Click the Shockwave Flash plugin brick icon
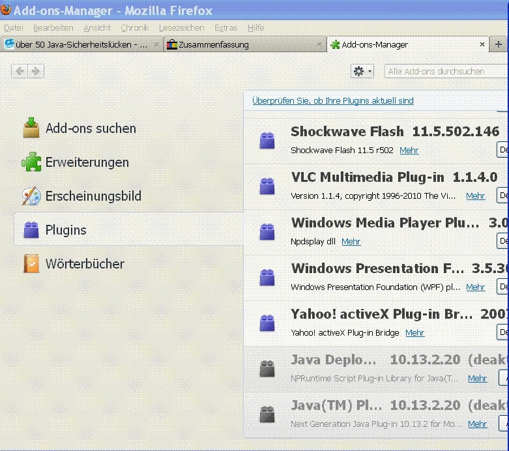The height and width of the screenshot is (451, 509). 267,140
